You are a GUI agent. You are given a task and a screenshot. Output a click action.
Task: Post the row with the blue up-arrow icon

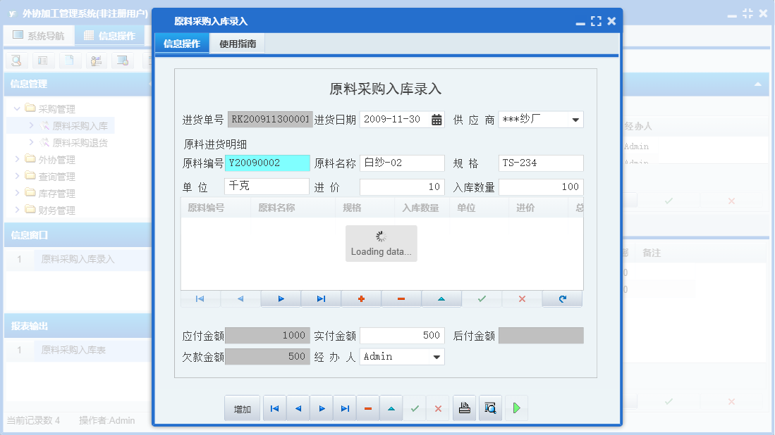click(x=441, y=298)
